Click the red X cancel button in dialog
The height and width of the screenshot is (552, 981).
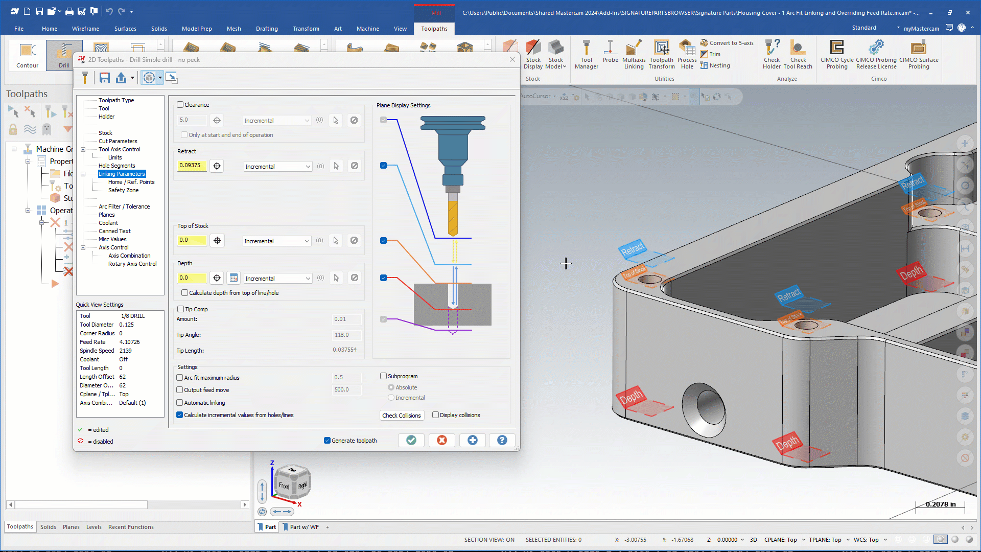tap(442, 440)
